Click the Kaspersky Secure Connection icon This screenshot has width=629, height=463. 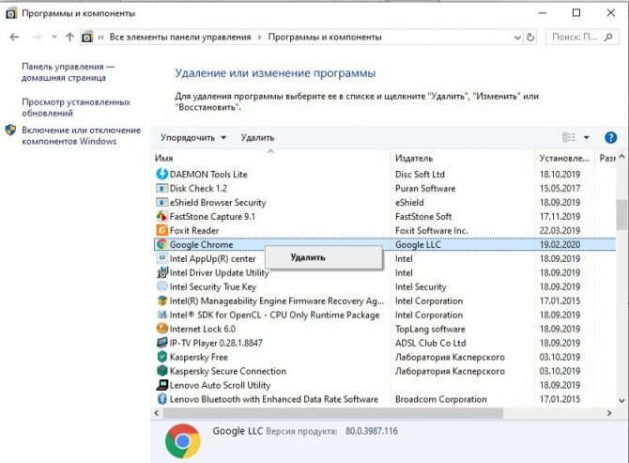coord(161,371)
